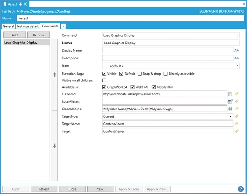The image size is (247, 194).
Task: Click the Display Name language alias icon
Action: pyautogui.click(x=237, y=50)
